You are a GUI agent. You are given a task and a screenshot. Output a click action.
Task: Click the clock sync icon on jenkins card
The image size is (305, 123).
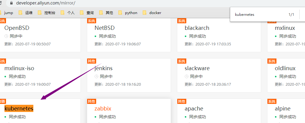[x=96, y=77]
